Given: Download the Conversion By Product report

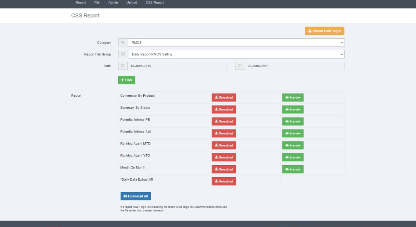Looking at the screenshot, I should pyautogui.click(x=224, y=97).
